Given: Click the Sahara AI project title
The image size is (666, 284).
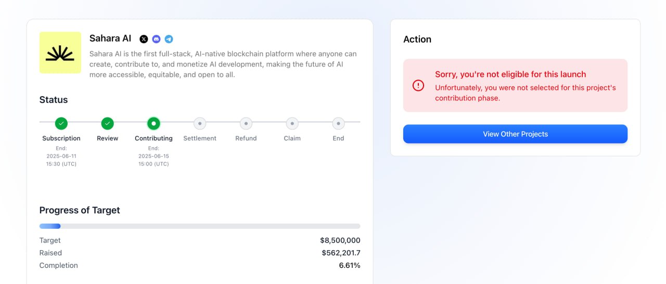Looking at the screenshot, I should pos(110,38).
